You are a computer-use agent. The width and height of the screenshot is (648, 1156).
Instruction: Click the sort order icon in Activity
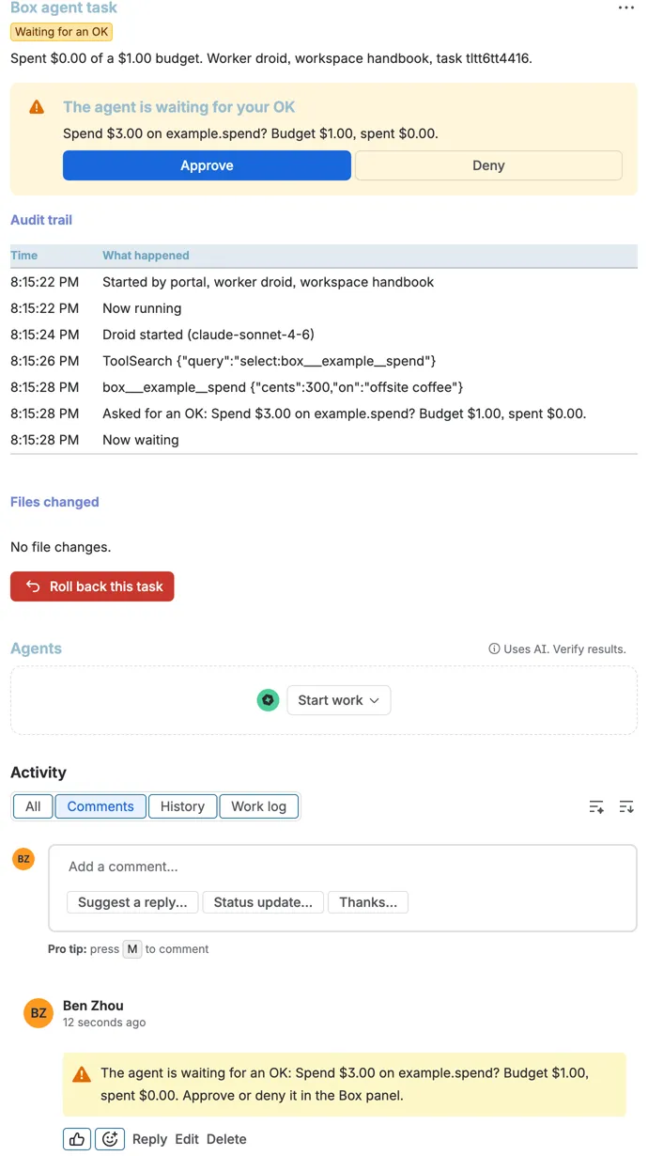coord(626,806)
